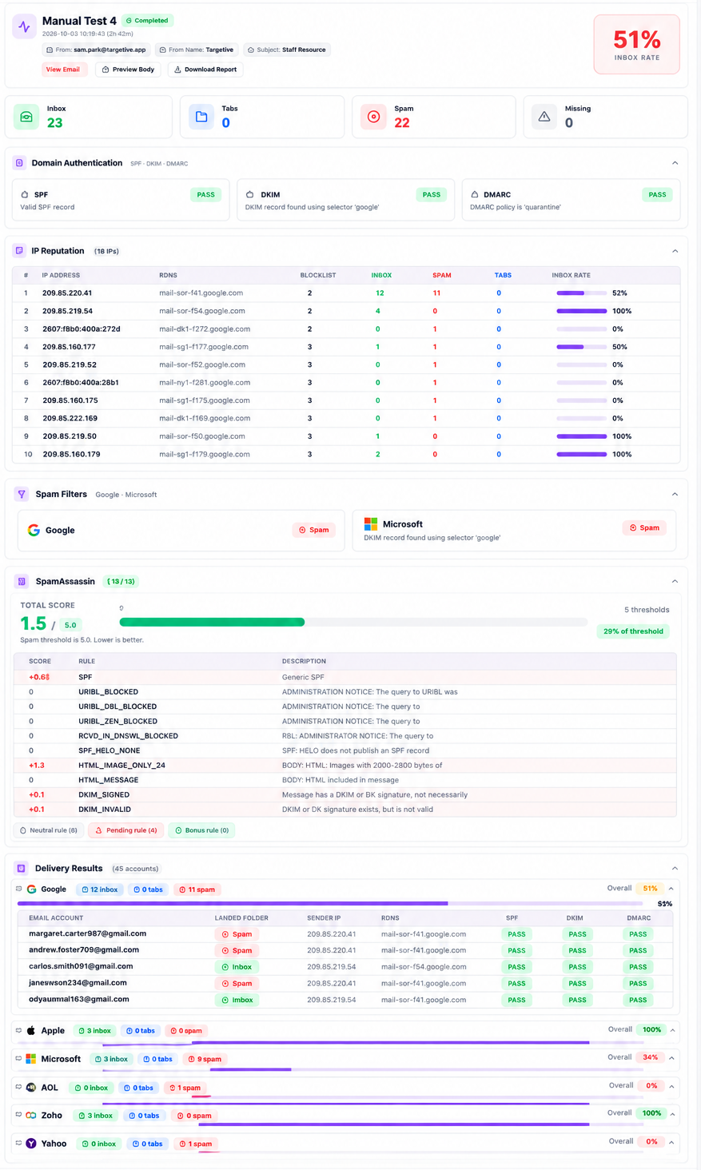The height and width of the screenshot is (1170, 701).
Task: Click the Microsoft logo in Delivery Results
Action: [x=31, y=1059]
